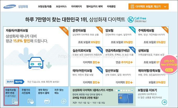
Task: Open the 상해보험 card
Action: tap(152, 56)
